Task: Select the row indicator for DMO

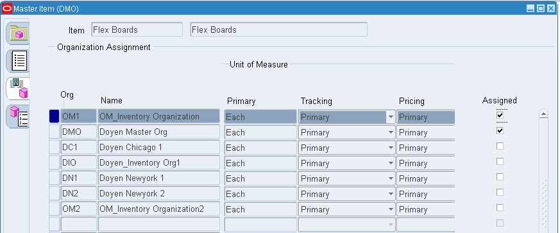Action: (54, 132)
